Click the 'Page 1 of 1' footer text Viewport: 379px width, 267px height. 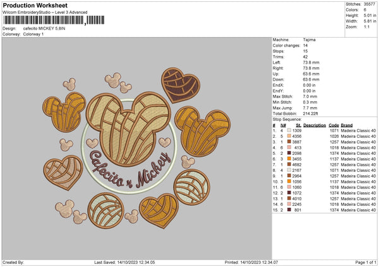tap(366, 262)
